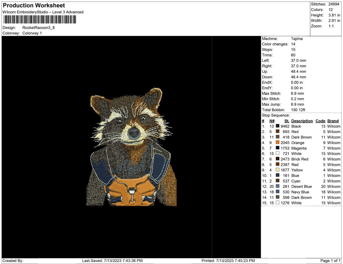Select the design name RocketRacoon3_8
The width and height of the screenshot is (343, 264).
38,27
